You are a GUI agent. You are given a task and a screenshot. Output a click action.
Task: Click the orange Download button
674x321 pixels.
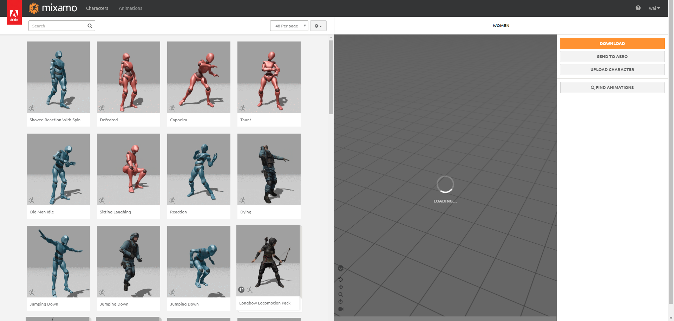pos(612,44)
